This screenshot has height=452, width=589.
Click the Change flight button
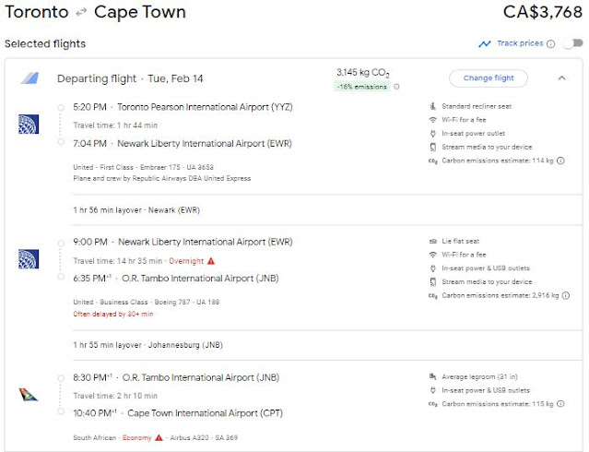click(x=489, y=78)
